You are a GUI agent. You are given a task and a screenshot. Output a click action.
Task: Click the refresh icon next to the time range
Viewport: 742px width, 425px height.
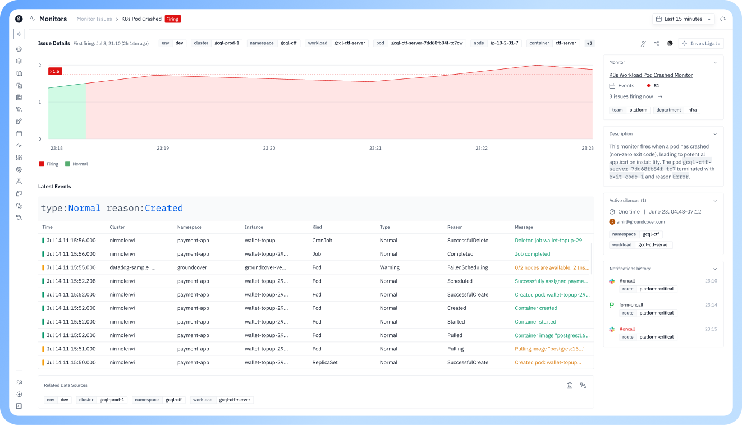pos(723,19)
